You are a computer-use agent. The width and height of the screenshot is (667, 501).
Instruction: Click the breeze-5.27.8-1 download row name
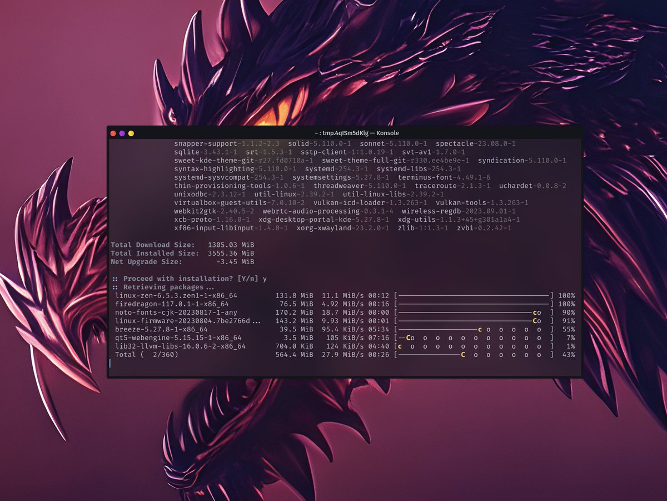point(161,329)
